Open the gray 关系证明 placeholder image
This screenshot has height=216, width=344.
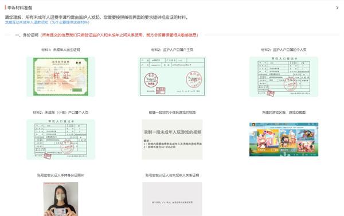(172, 199)
